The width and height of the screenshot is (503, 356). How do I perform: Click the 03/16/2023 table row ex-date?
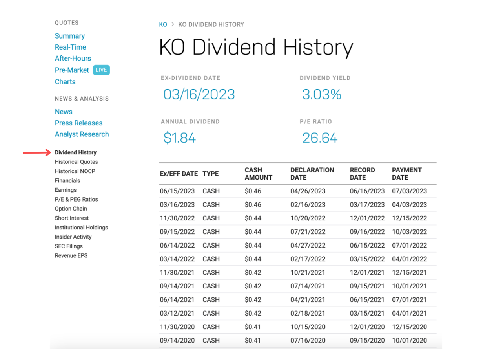pos(177,205)
